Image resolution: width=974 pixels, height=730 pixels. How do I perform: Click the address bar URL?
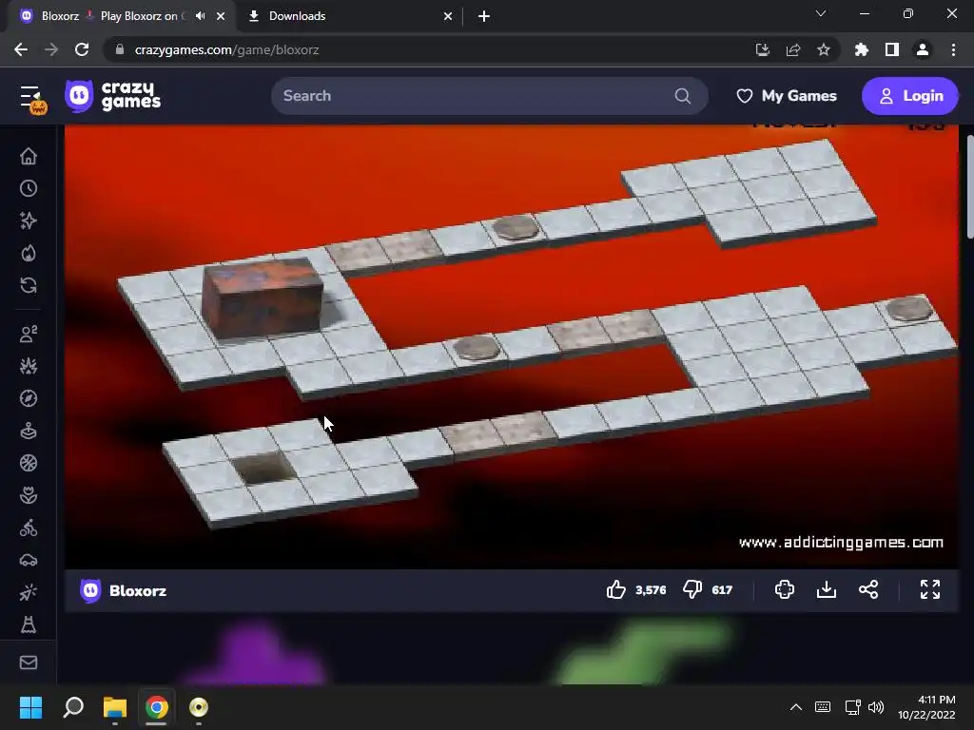226,49
